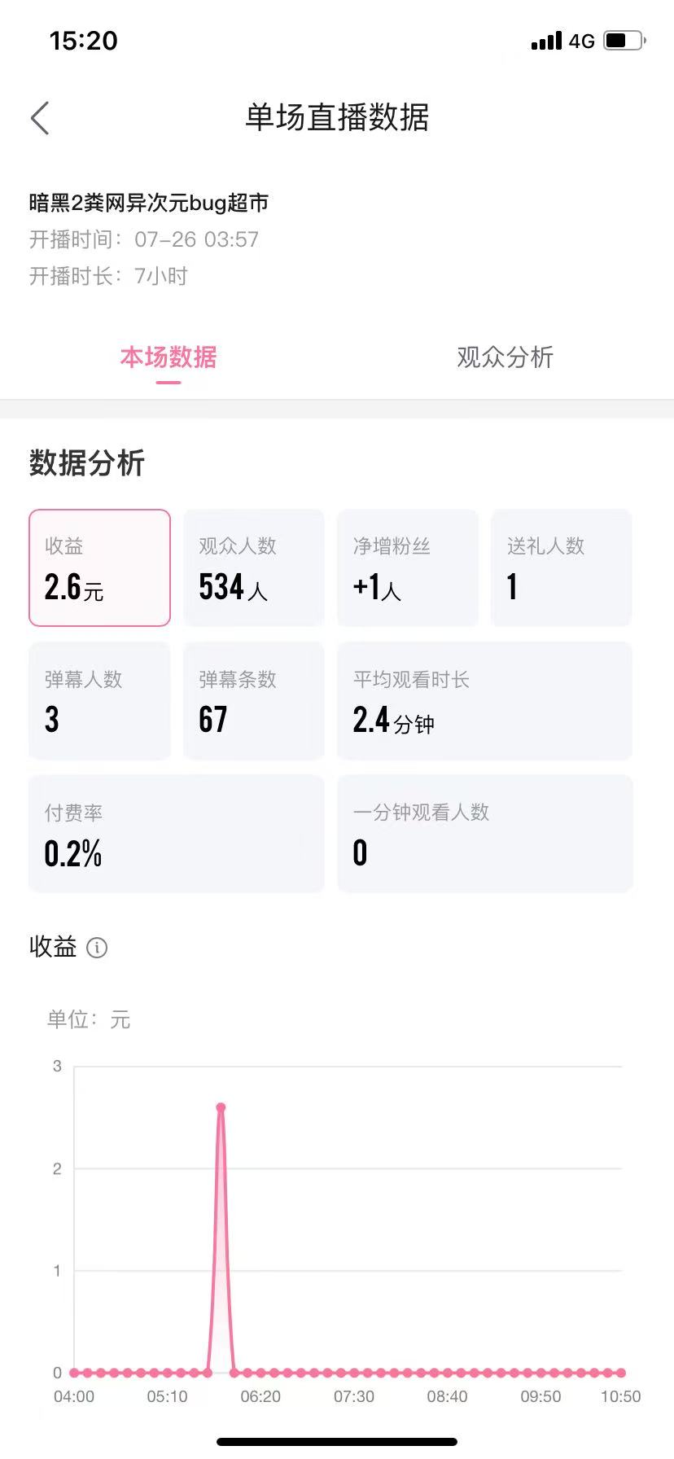Select the 观众人数 534人 card
This screenshot has height=1459, width=674.
(x=254, y=568)
